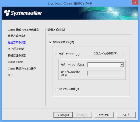Select the 接続認証の設定 step
This screenshot has height=122, width=140.
click(17, 55)
